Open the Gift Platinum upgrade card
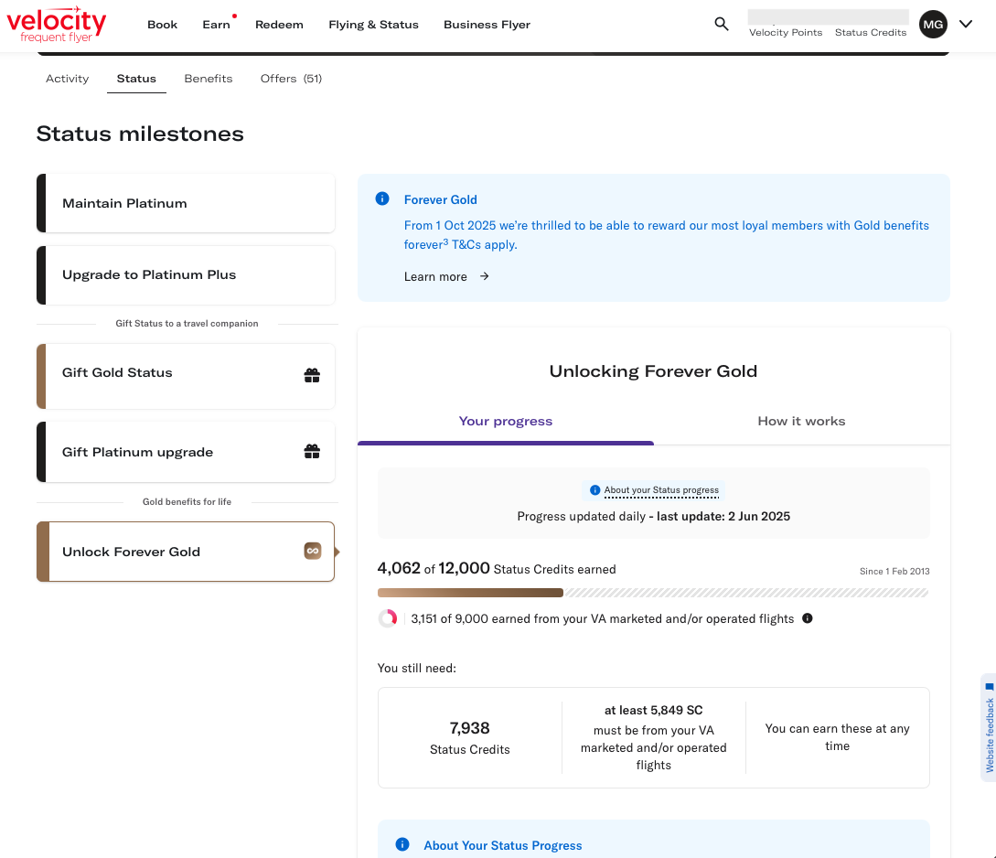This screenshot has width=996, height=858. (x=186, y=452)
